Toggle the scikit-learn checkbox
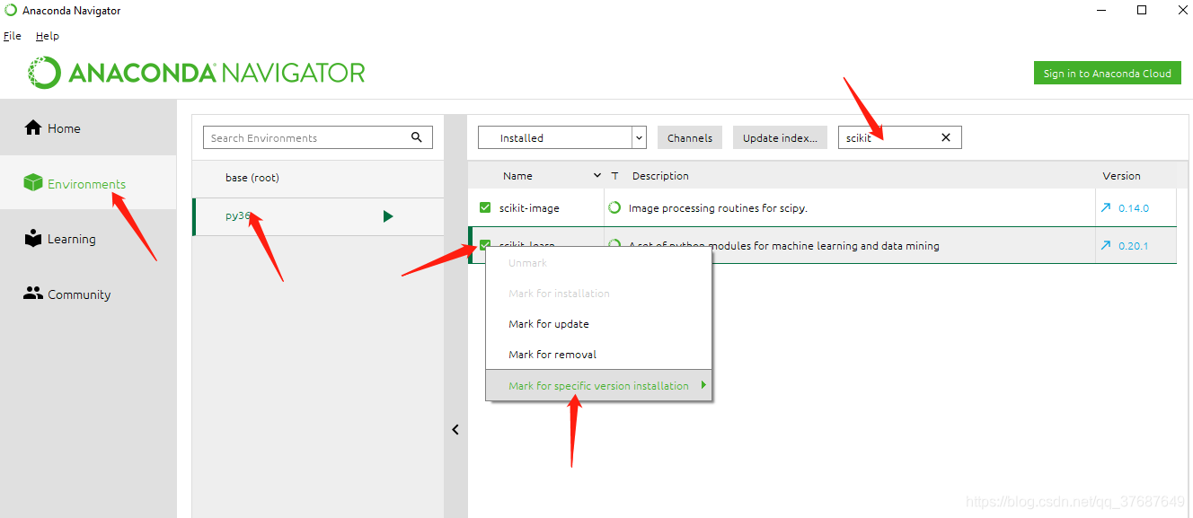This screenshot has width=1193, height=518. 485,244
